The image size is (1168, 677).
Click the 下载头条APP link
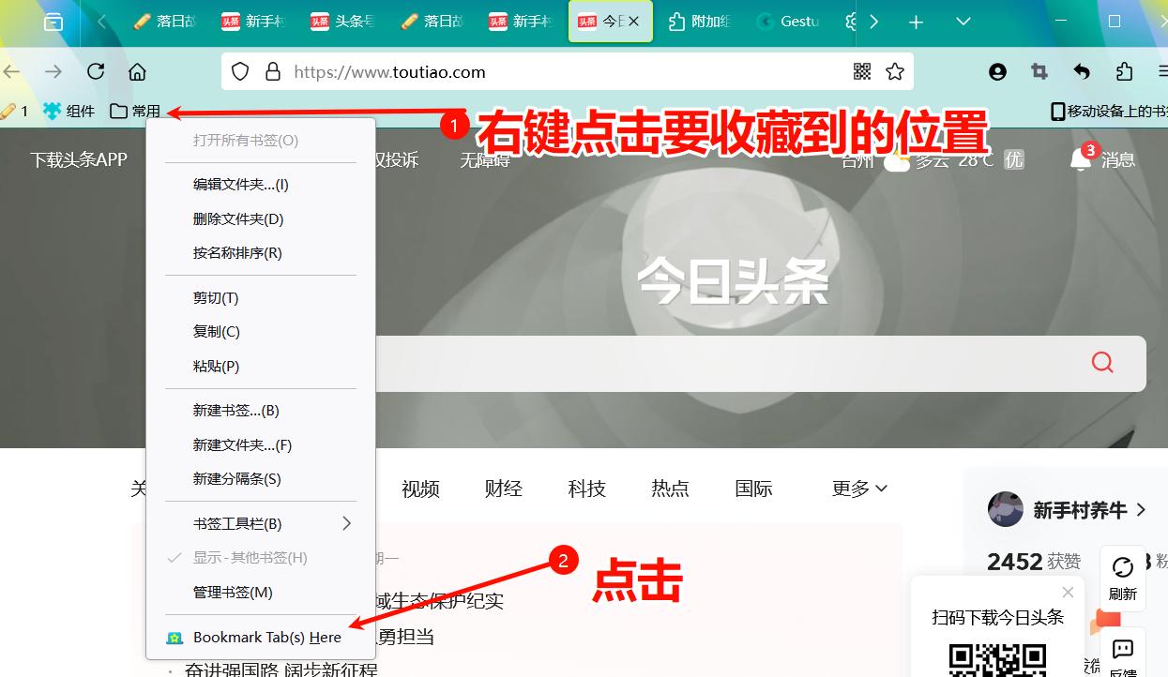[78, 160]
